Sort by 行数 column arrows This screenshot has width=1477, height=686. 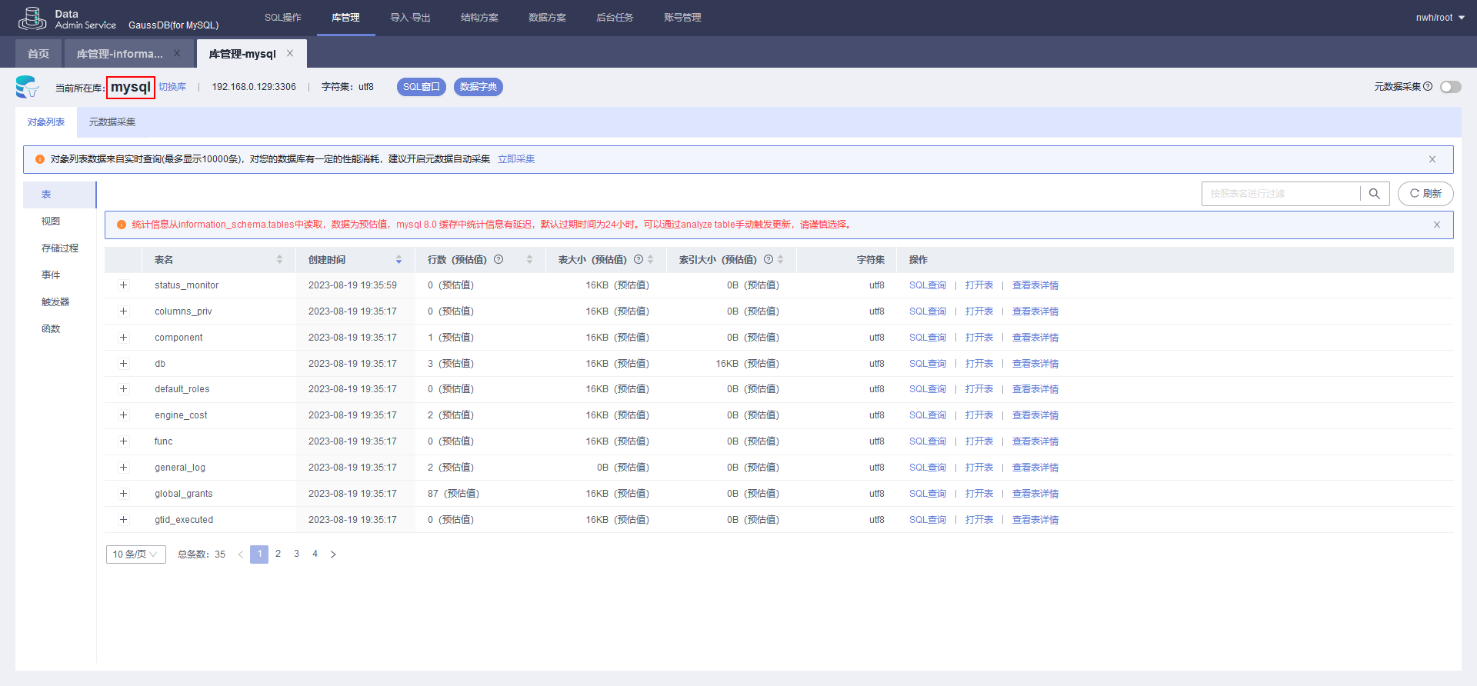pos(529,260)
